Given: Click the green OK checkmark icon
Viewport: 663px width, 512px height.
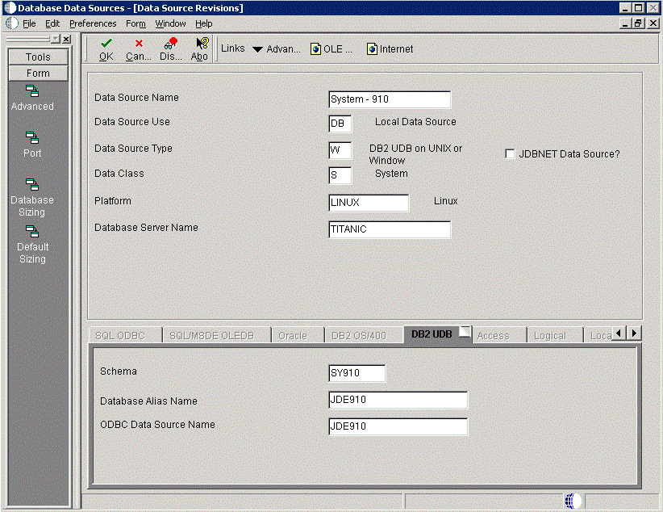Looking at the screenshot, I should point(106,44).
